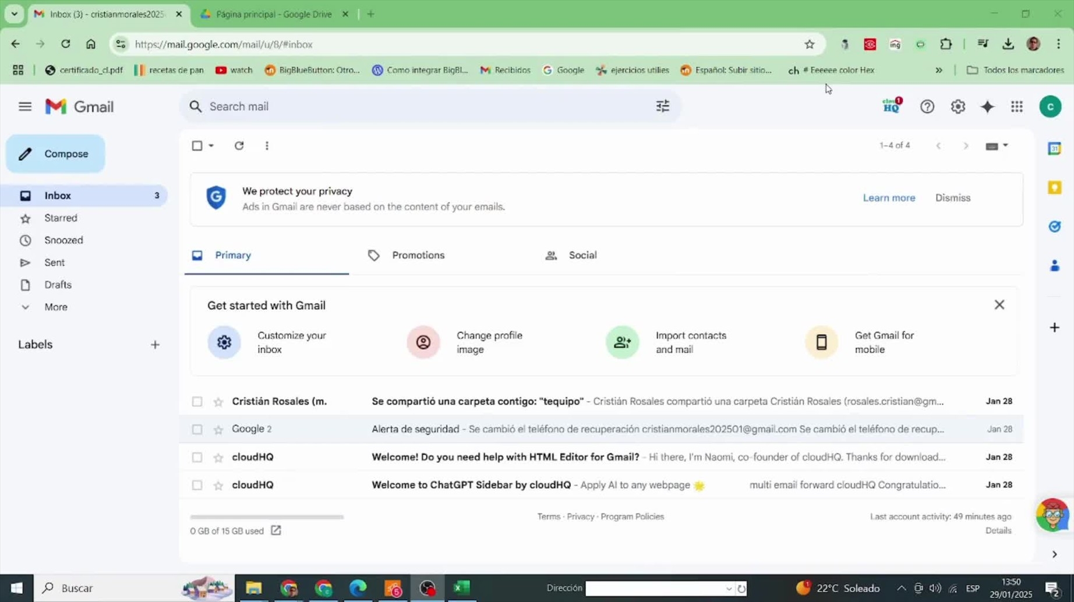Click the Compose button

[x=56, y=154]
